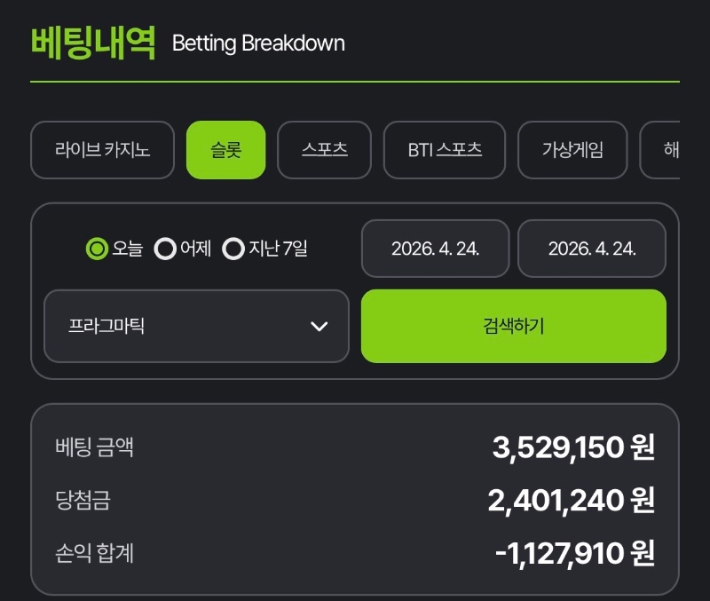Click the start date field

point(435,249)
